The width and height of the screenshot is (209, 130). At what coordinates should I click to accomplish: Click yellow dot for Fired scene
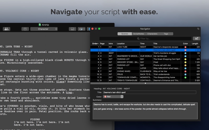(185, 62)
